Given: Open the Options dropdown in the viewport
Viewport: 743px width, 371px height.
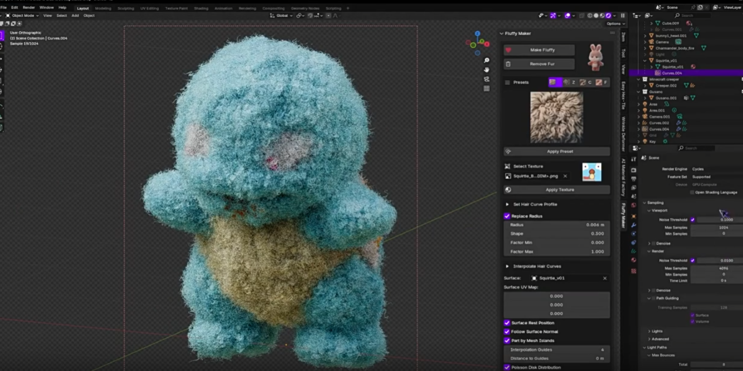Looking at the screenshot, I should click(x=615, y=24).
